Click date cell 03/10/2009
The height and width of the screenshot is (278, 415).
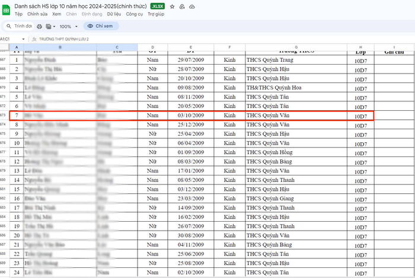pos(191,116)
